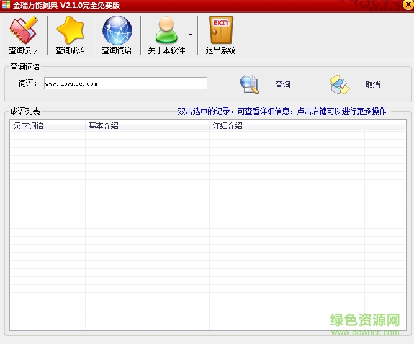Click the magnifier search icon

[250, 84]
